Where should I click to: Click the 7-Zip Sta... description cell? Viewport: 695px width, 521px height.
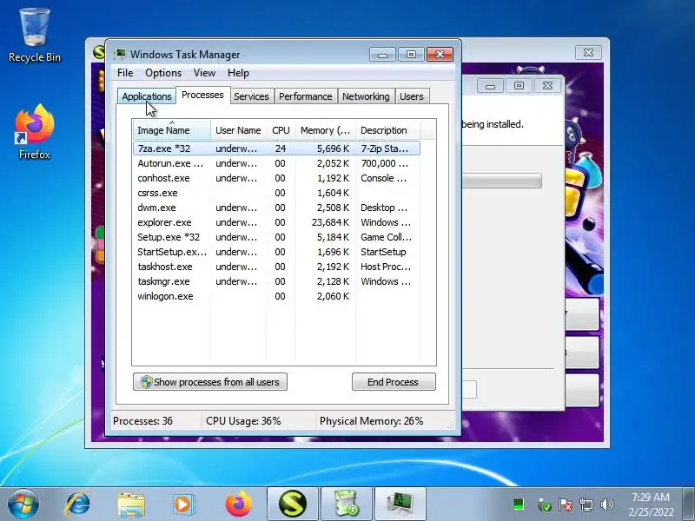(x=385, y=148)
